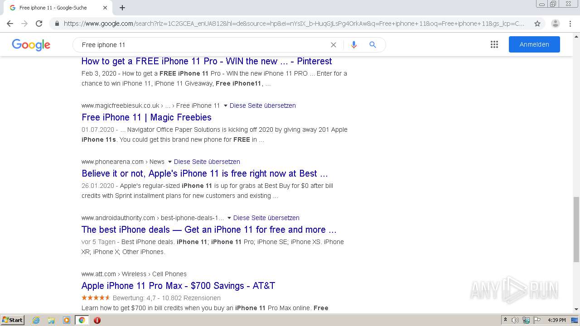Click the www.phonearena.com › News breadcrumb
This screenshot has height=326, width=580.
click(123, 162)
